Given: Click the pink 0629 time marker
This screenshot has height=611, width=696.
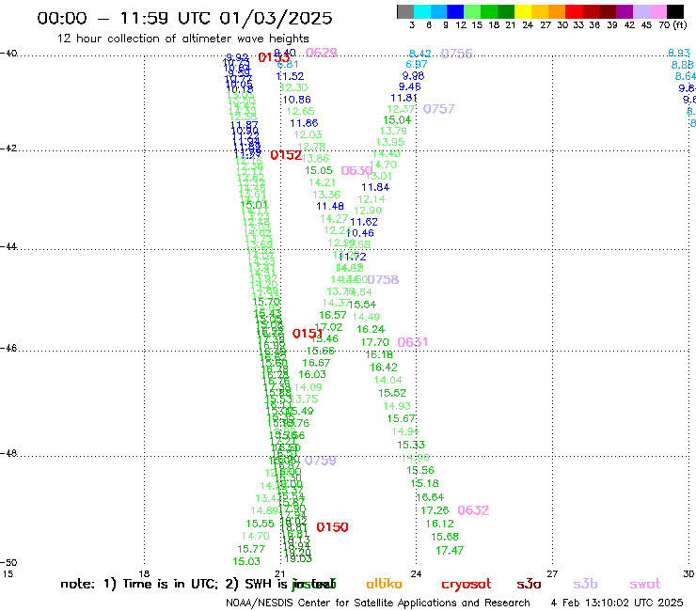Looking at the screenshot, I should pyautogui.click(x=322, y=53).
